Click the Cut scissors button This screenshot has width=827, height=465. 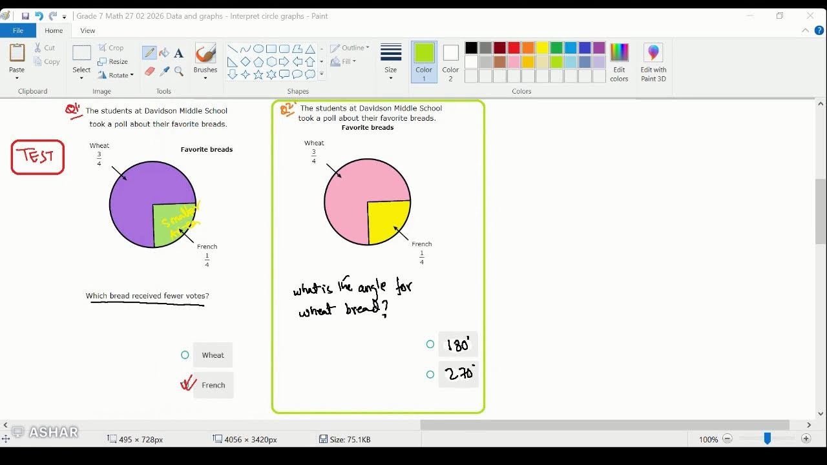click(x=45, y=48)
